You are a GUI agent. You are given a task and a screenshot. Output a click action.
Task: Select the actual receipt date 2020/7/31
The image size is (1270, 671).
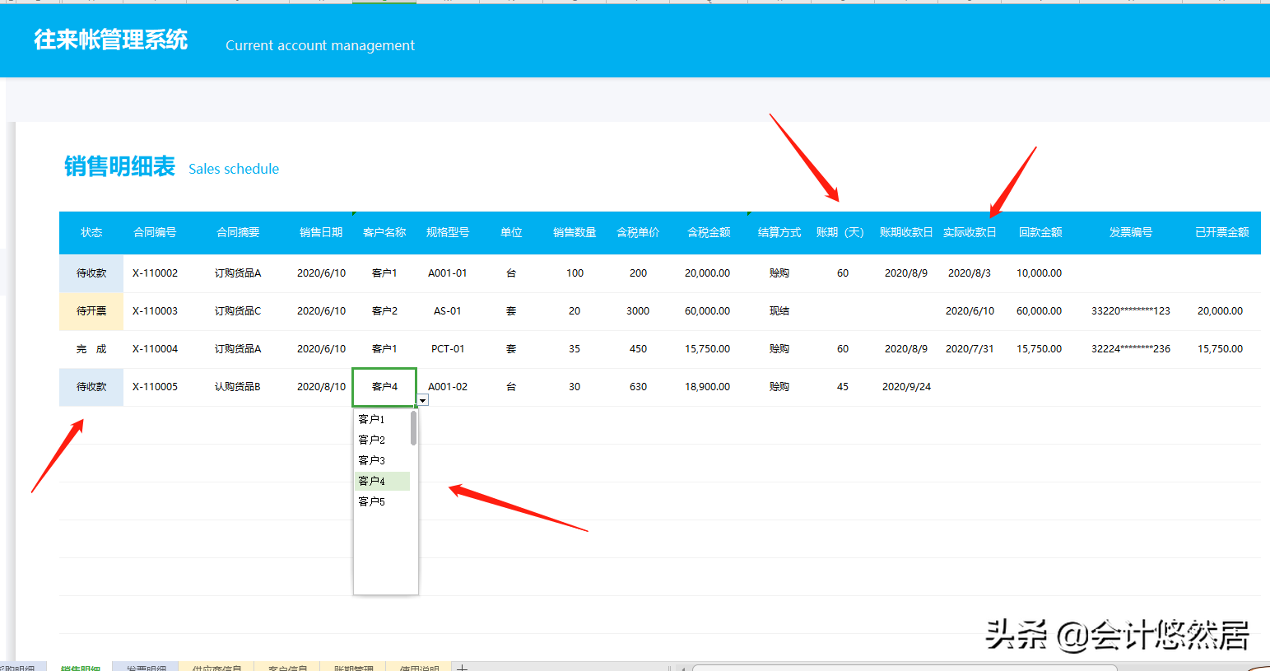[970, 349]
